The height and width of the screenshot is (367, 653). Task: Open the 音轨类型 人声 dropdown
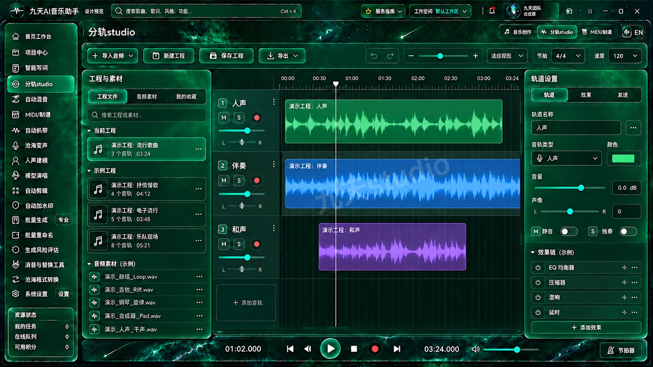[567, 158]
